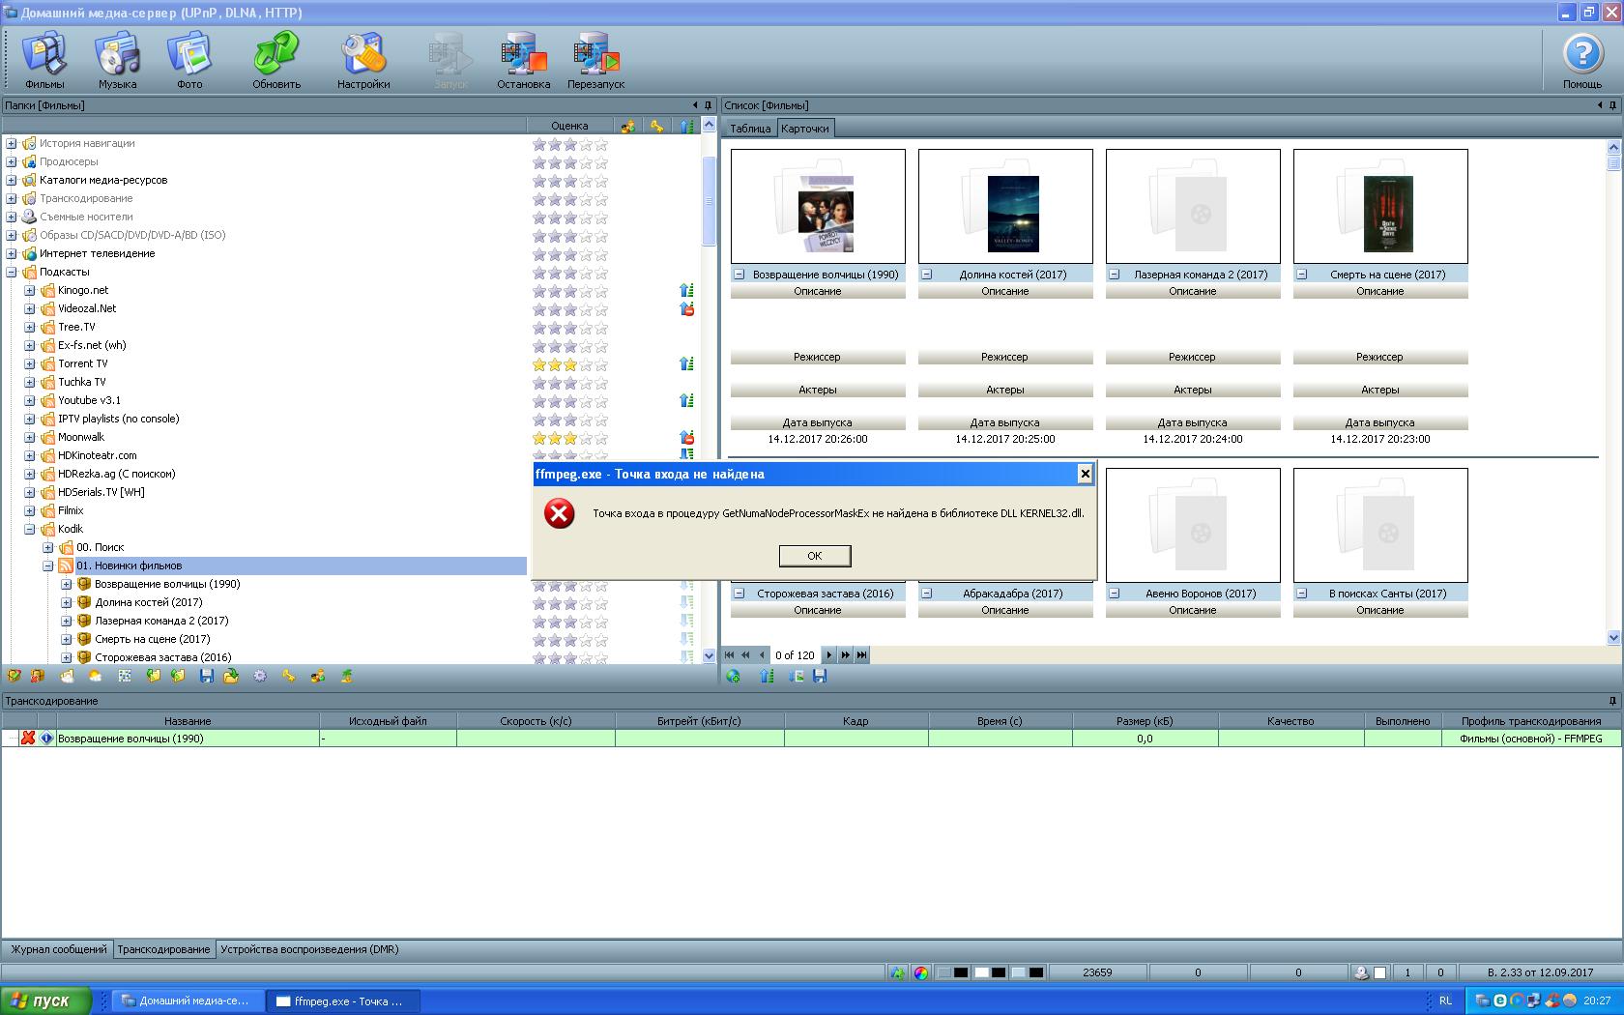Click the color wheel in the status bar
The height and width of the screenshot is (1015, 1624).
pyautogui.click(x=921, y=973)
